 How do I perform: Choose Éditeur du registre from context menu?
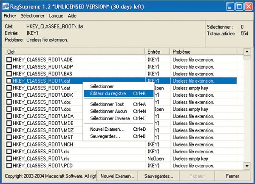coord(109,93)
